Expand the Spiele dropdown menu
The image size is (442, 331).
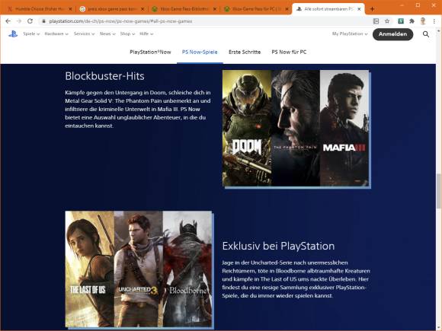click(x=31, y=33)
